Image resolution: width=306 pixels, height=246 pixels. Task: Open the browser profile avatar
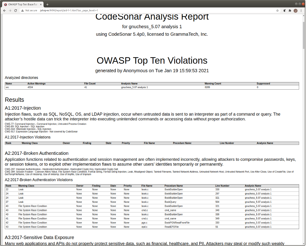(x=295, y=11)
